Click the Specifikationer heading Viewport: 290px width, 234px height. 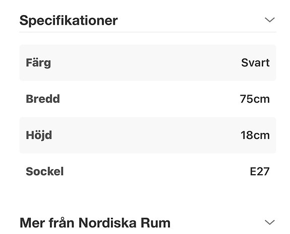[69, 21]
